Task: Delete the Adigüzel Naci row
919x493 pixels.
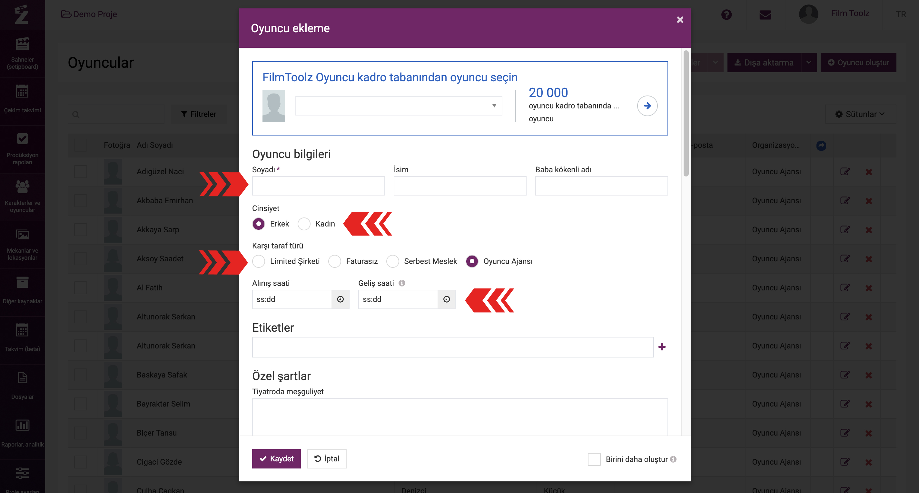Action: pos(869,172)
